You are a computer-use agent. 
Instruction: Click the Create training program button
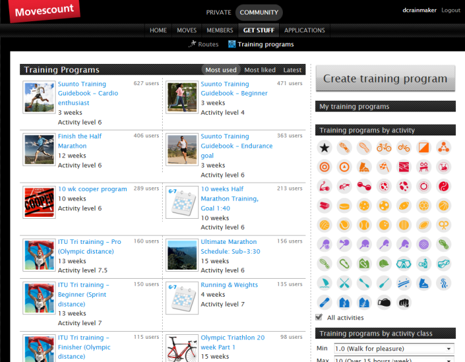click(385, 79)
